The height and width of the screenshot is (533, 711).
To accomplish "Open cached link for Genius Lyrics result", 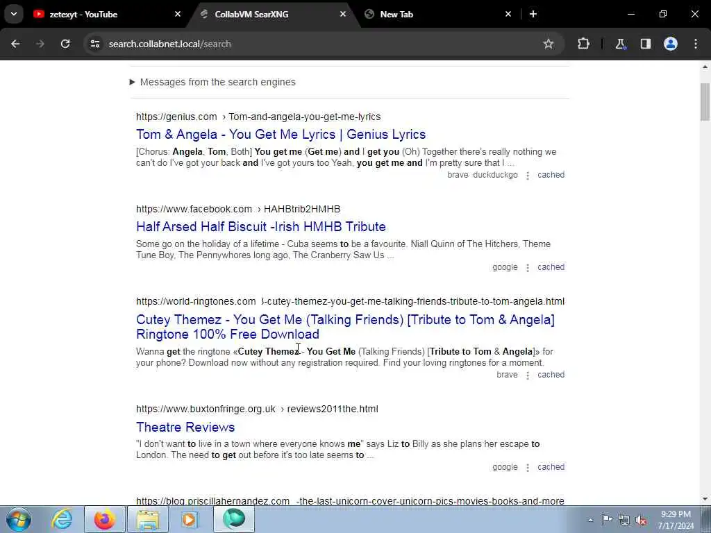I will pyautogui.click(x=551, y=175).
